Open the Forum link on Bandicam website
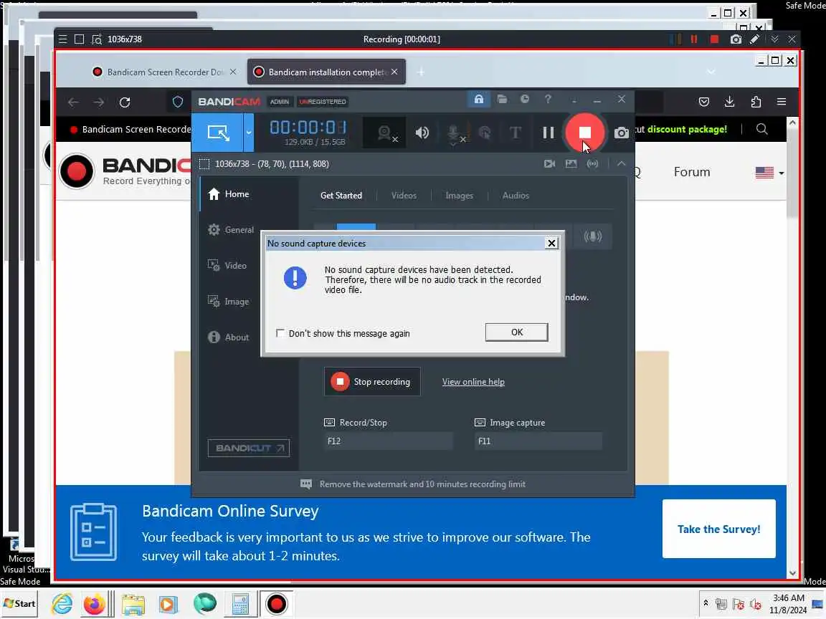This screenshot has height=619, width=826. point(692,172)
